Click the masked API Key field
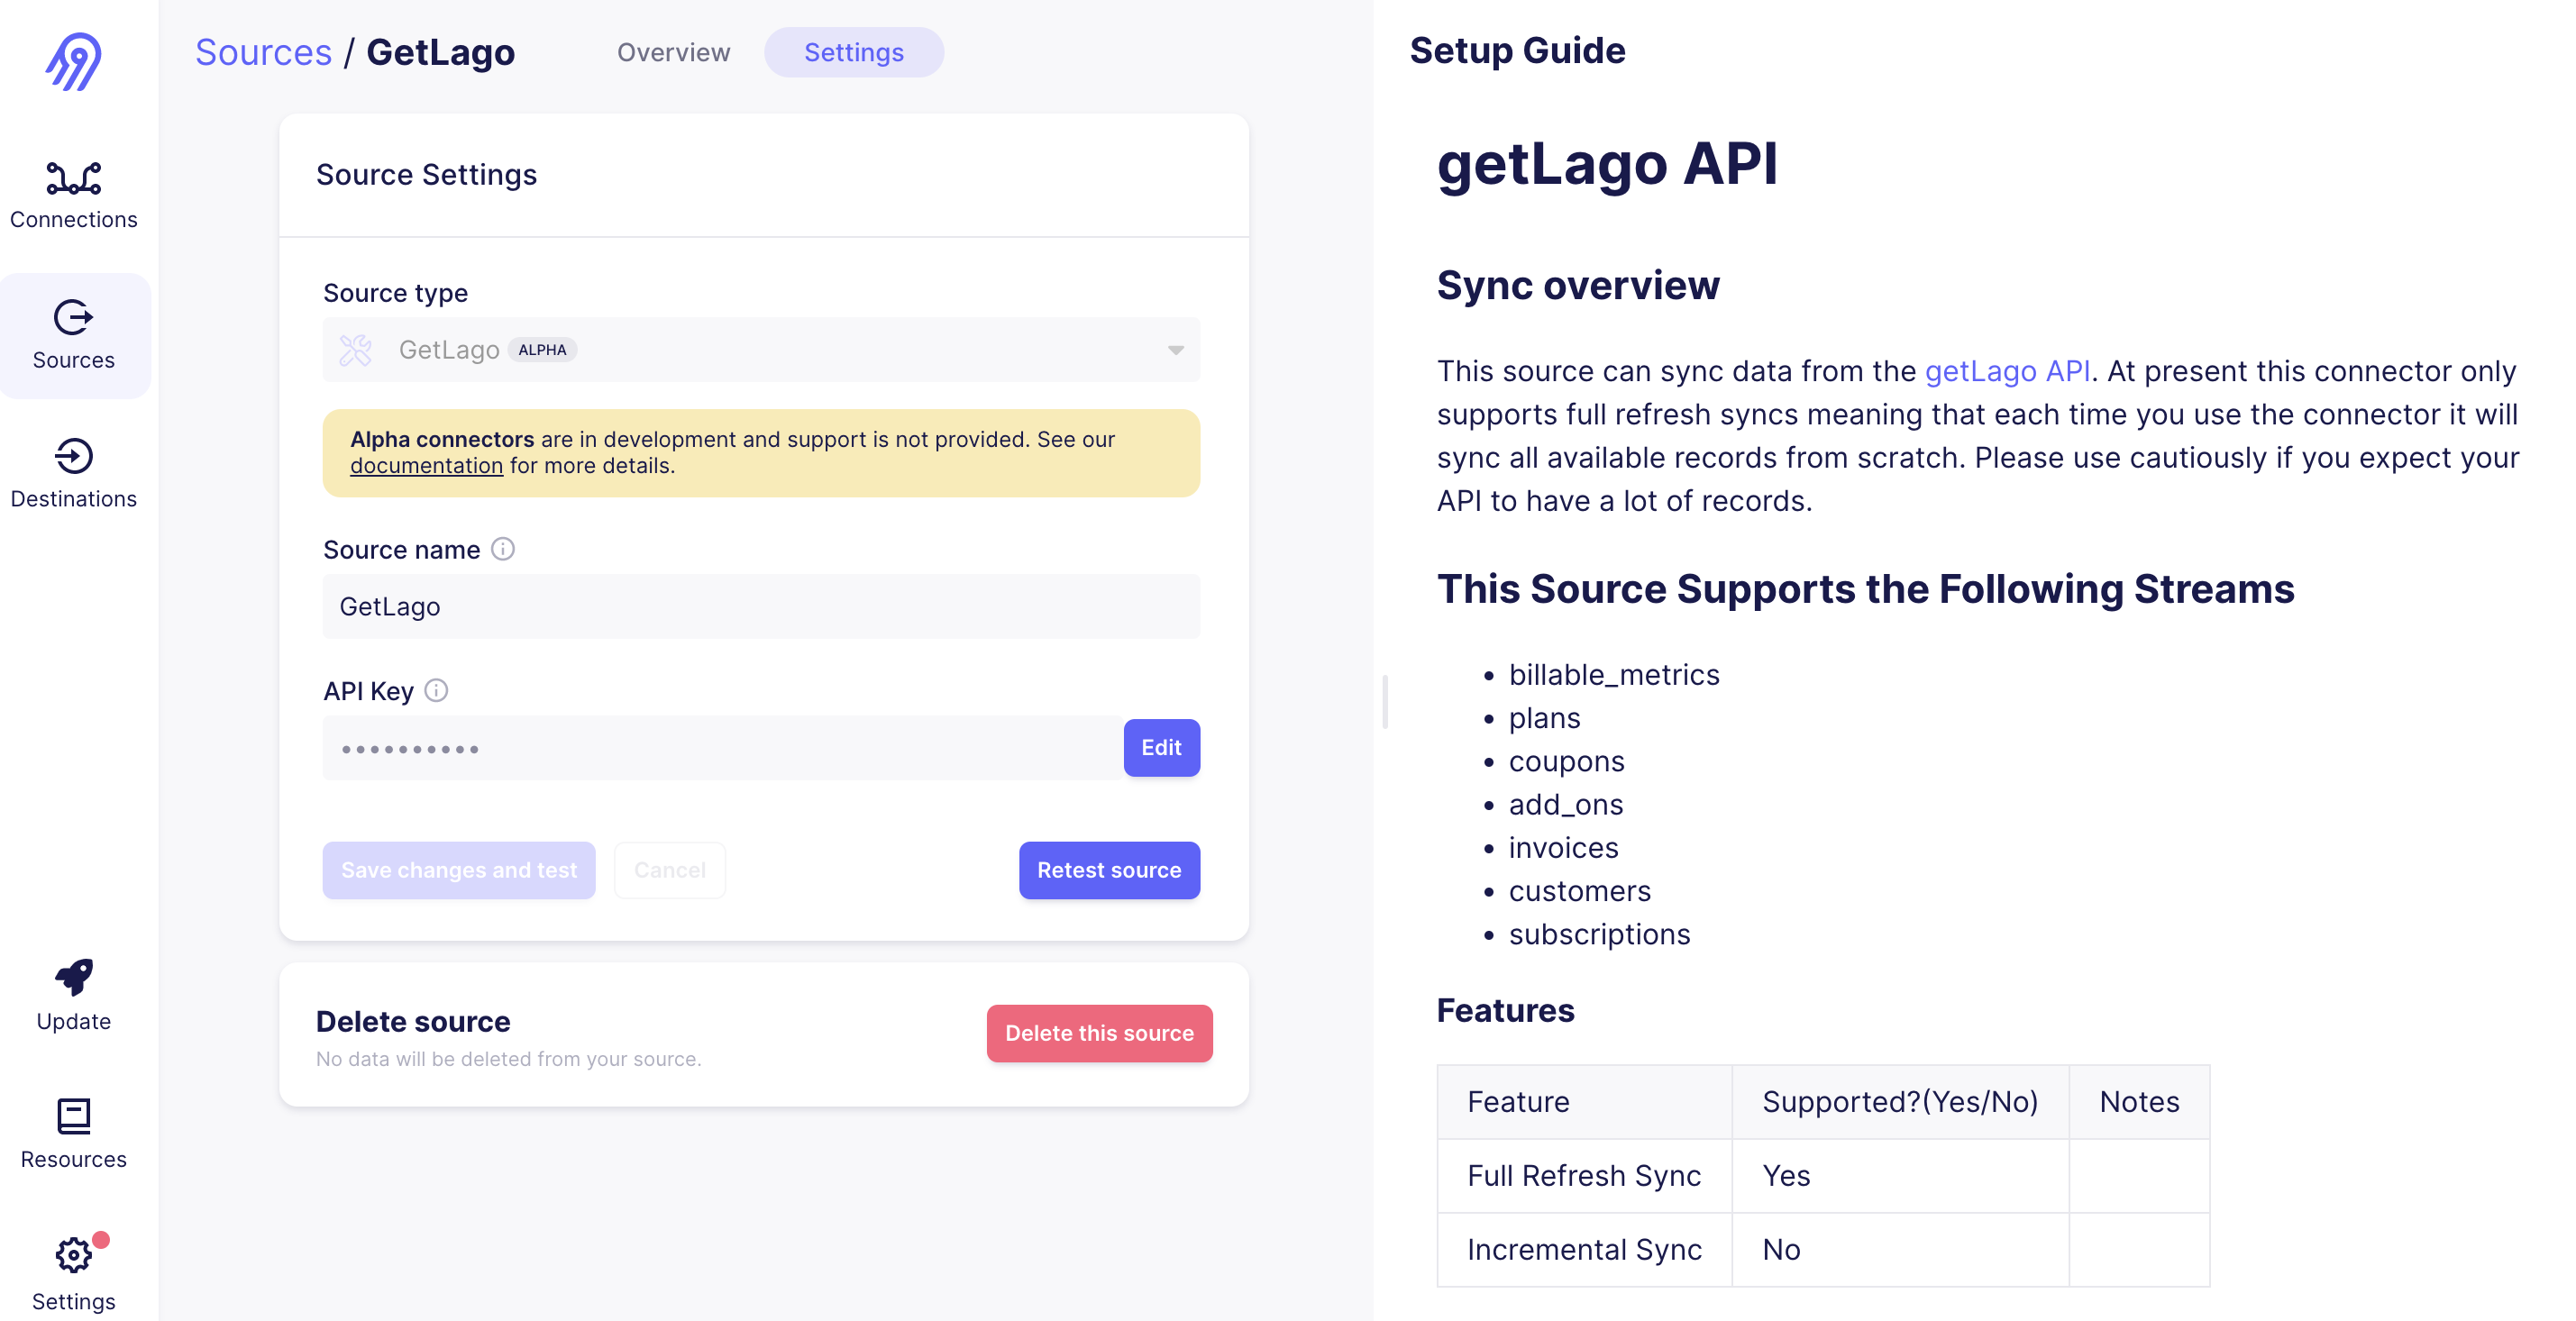The image size is (2576, 1321). click(722, 748)
